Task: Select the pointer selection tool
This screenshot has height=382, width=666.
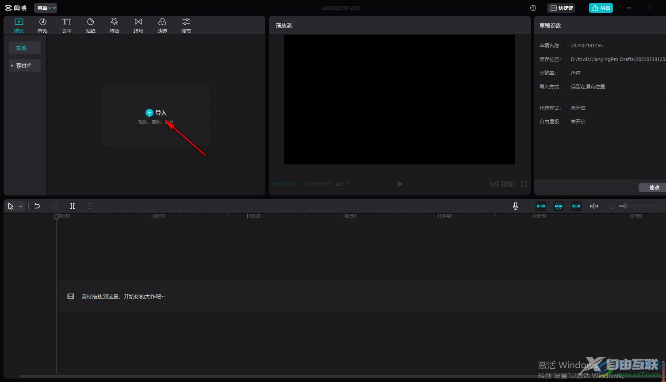Action: [x=11, y=206]
